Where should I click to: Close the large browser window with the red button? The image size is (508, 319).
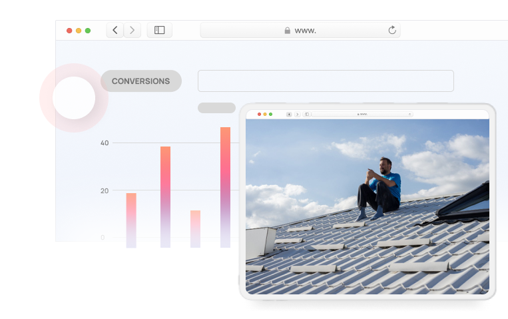(x=69, y=31)
